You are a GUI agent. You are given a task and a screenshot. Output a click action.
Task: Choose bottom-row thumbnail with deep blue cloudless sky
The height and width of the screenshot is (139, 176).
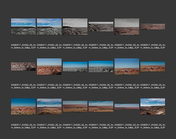click(x=23, y=107)
